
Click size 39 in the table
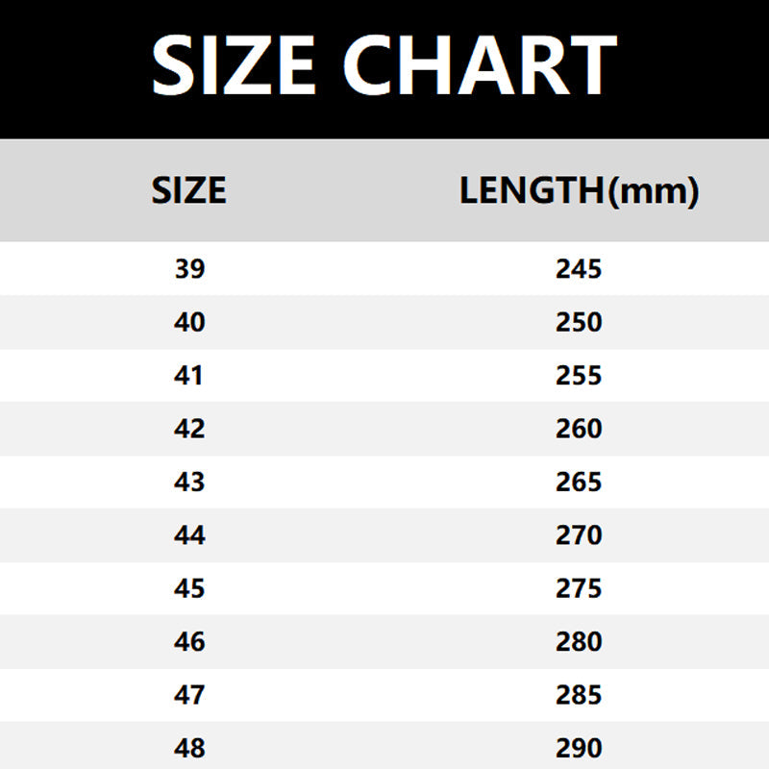click(x=190, y=269)
